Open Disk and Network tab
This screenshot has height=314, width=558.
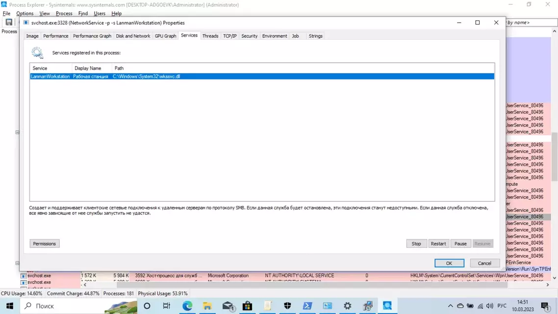(x=133, y=36)
